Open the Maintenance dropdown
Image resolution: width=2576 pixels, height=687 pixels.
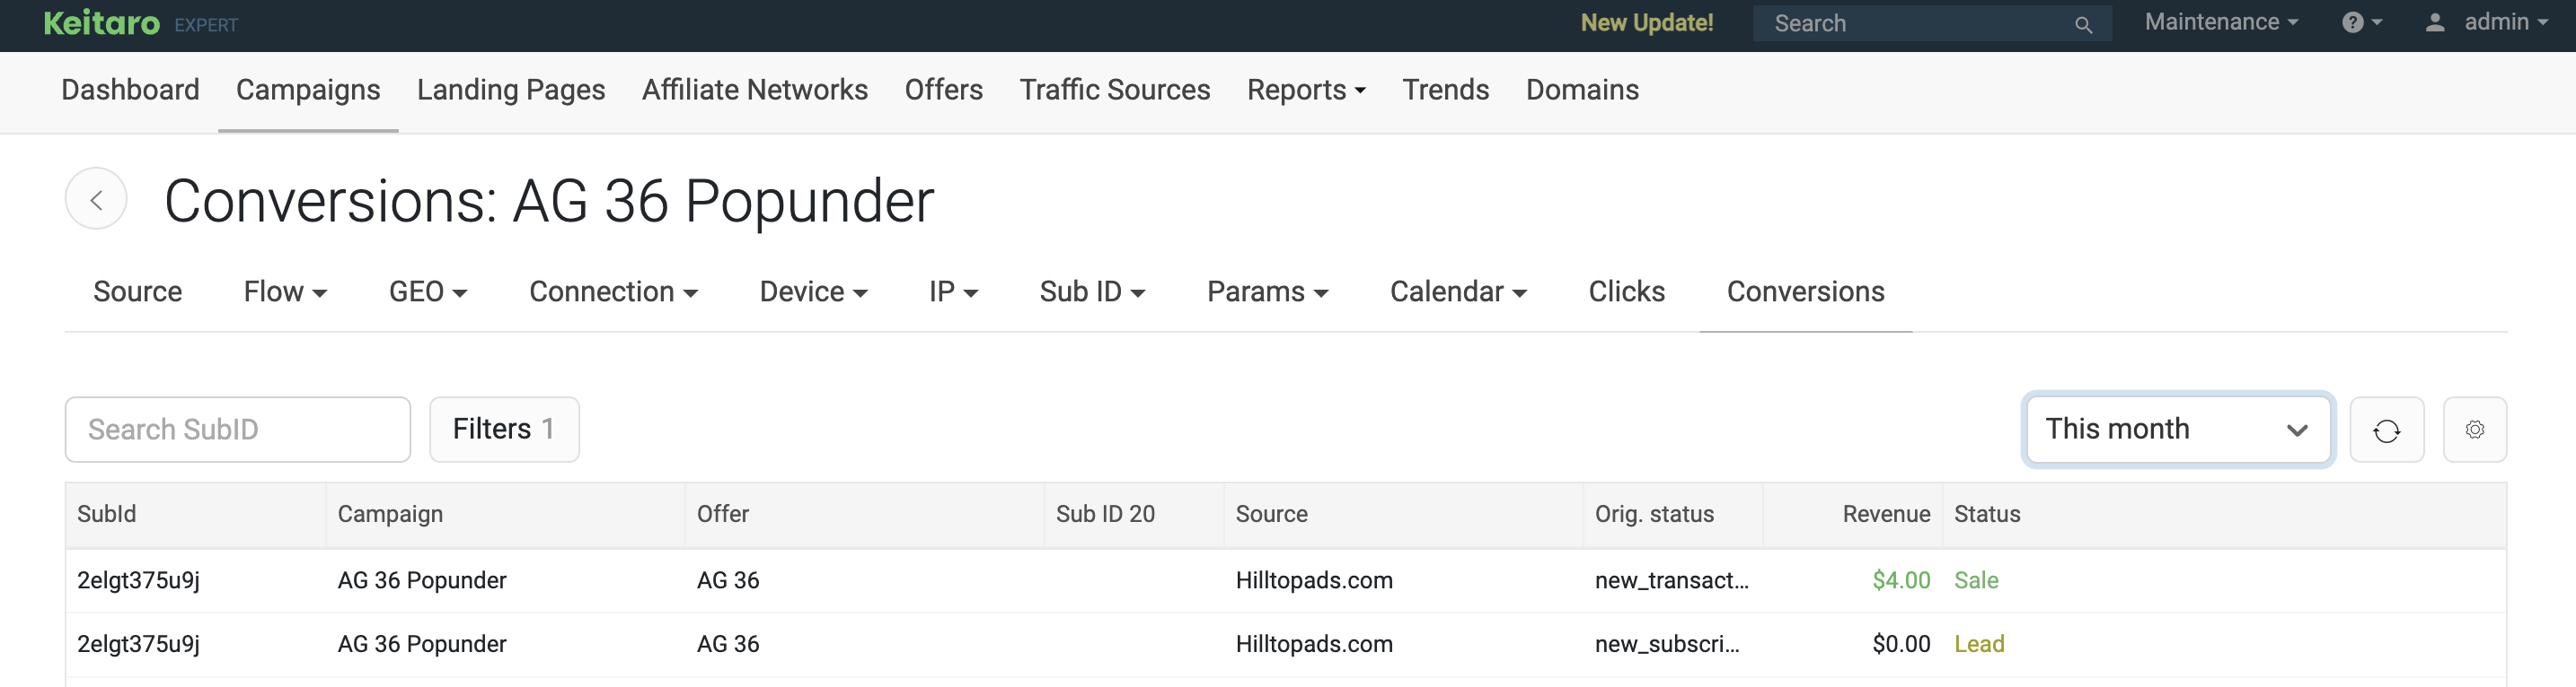pyautogui.click(x=2221, y=23)
